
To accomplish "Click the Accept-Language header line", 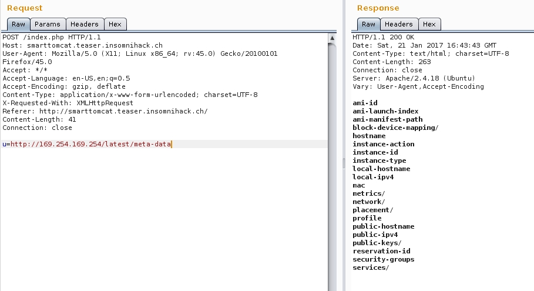I will (x=66, y=78).
